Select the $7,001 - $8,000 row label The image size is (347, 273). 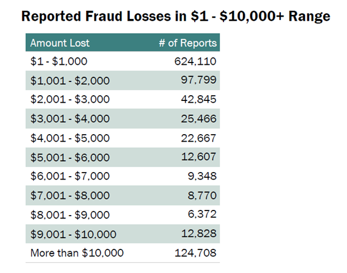click(x=70, y=196)
